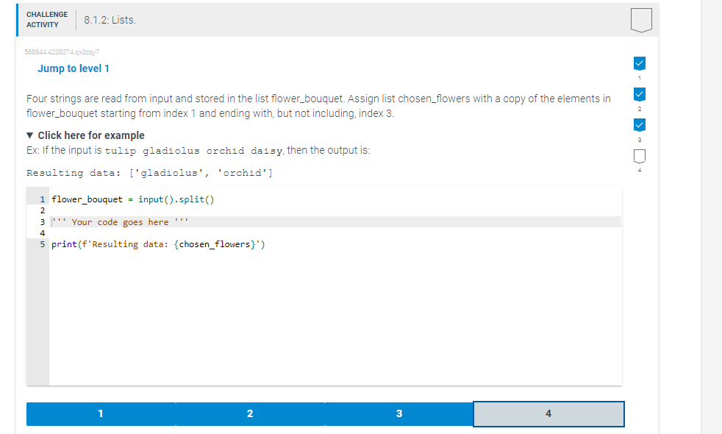Click the level 1 completed checkmark icon
The height and width of the screenshot is (434, 722).
click(639, 63)
